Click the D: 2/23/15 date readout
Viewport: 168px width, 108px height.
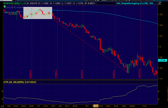[32, 3]
